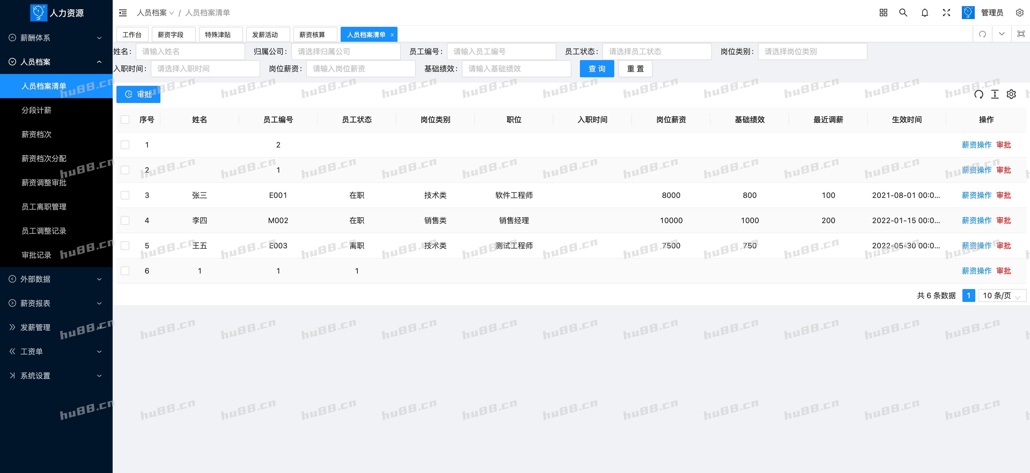
Task: Open the settings gear icon beside 管理员
Action: (1020, 13)
